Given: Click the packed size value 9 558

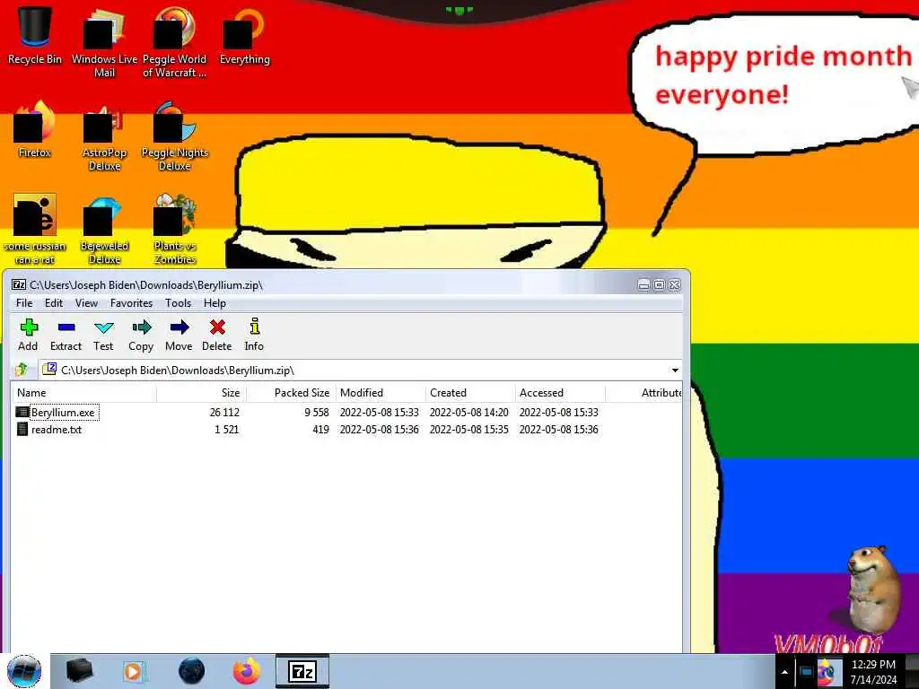Looking at the screenshot, I should (x=317, y=413).
